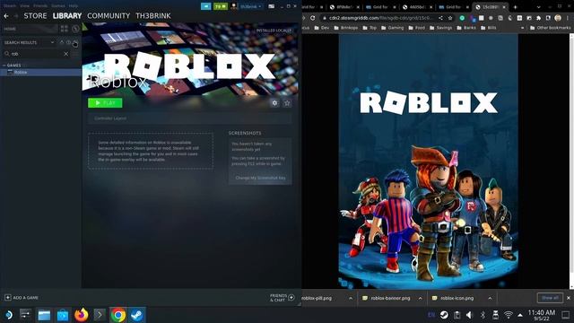Open a new Chrome tab with plus button
Image resolution: width=574 pixels, height=323 pixels.
[515, 7]
